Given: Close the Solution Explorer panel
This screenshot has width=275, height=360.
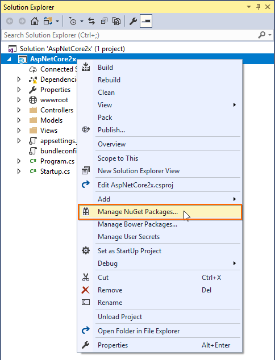Looking at the screenshot, I should click(x=268, y=7).
